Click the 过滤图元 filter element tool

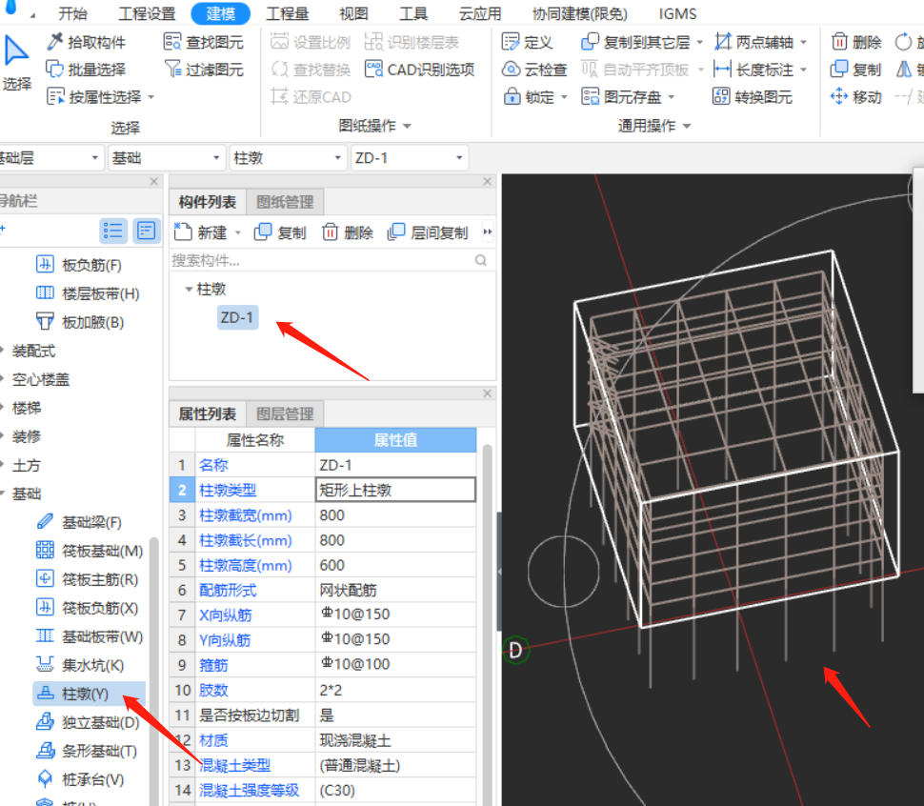204,70
